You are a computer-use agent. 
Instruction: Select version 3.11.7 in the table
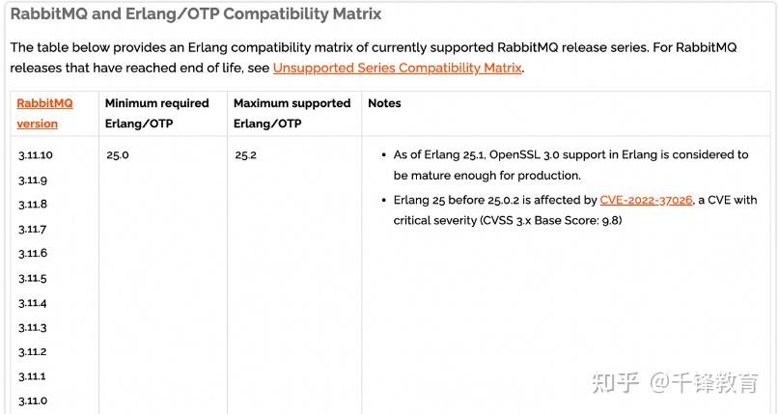(x=33, y=229)
